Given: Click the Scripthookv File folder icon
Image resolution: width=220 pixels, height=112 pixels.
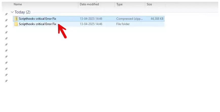Looking at the screenshot, I should [16, 24].
